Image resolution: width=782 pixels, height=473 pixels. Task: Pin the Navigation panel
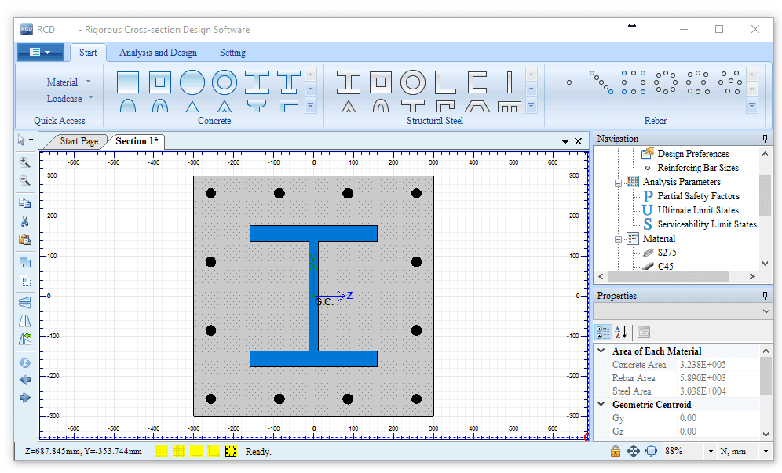pyautogui.click(x=765, y=139)
